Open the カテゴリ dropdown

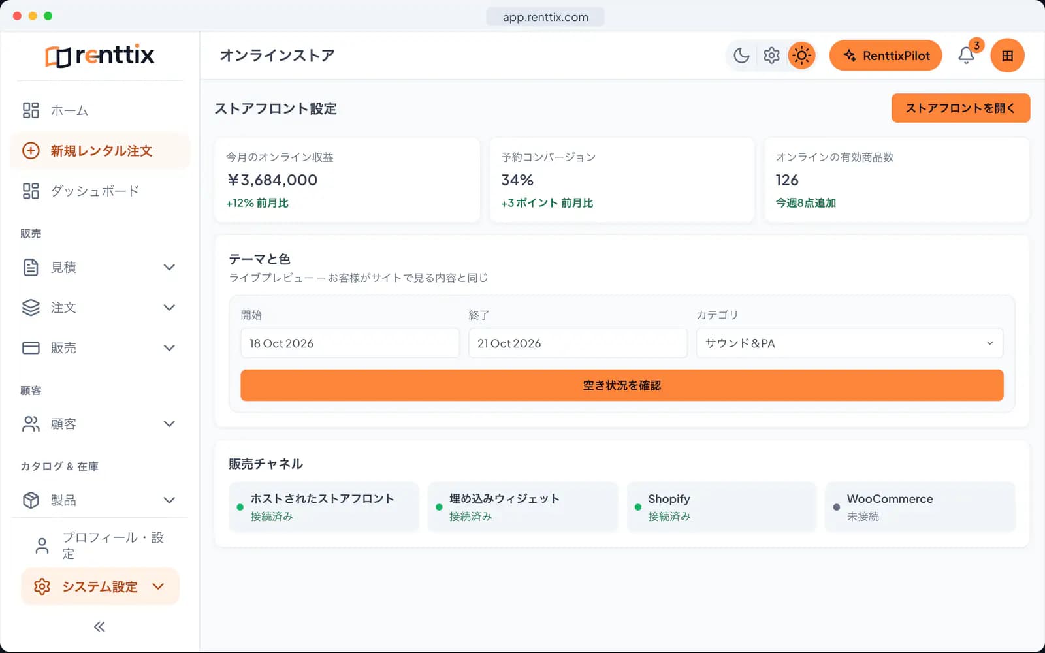[850, 343]
